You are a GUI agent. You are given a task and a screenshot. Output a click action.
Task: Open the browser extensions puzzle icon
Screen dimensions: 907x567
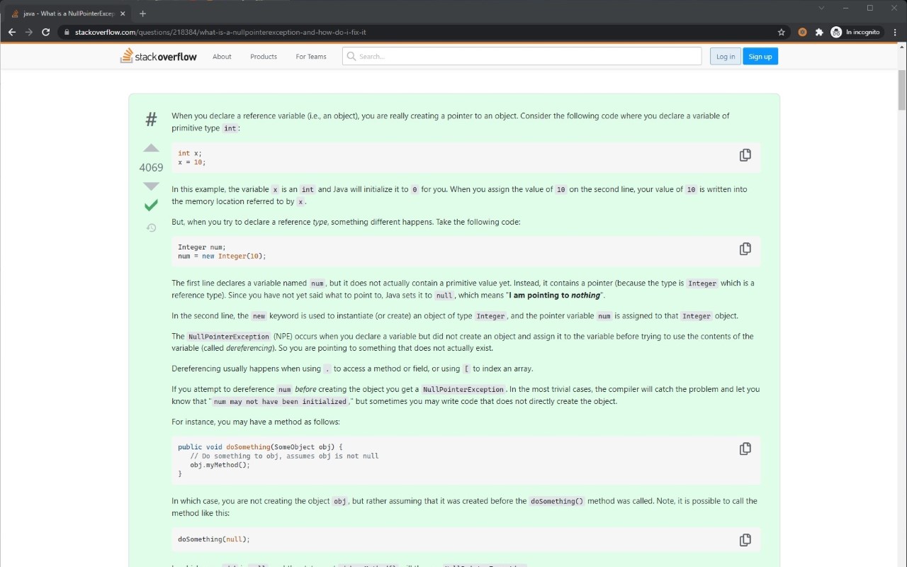coord(819,32)
